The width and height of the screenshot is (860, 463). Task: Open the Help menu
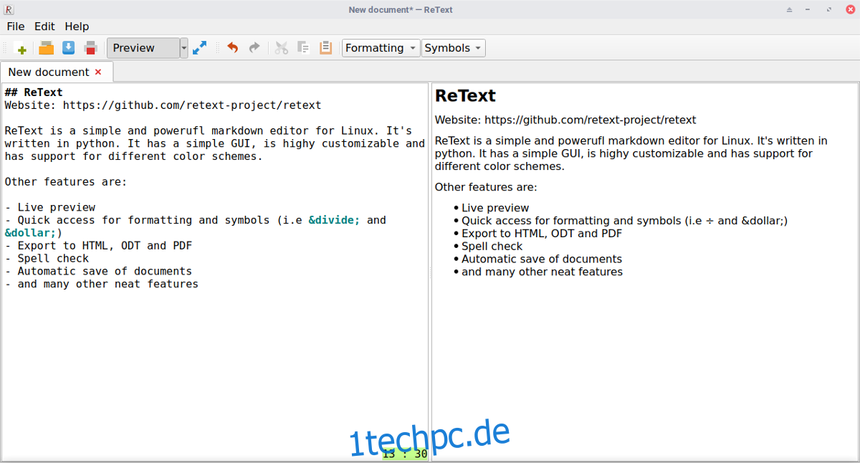point(77,27)
